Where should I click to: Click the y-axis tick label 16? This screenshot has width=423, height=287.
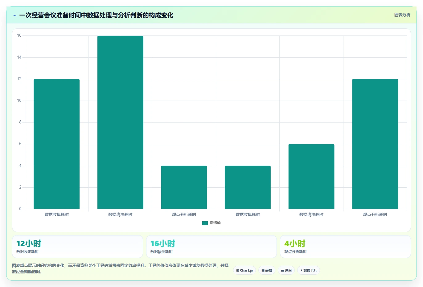pos(19,35)
